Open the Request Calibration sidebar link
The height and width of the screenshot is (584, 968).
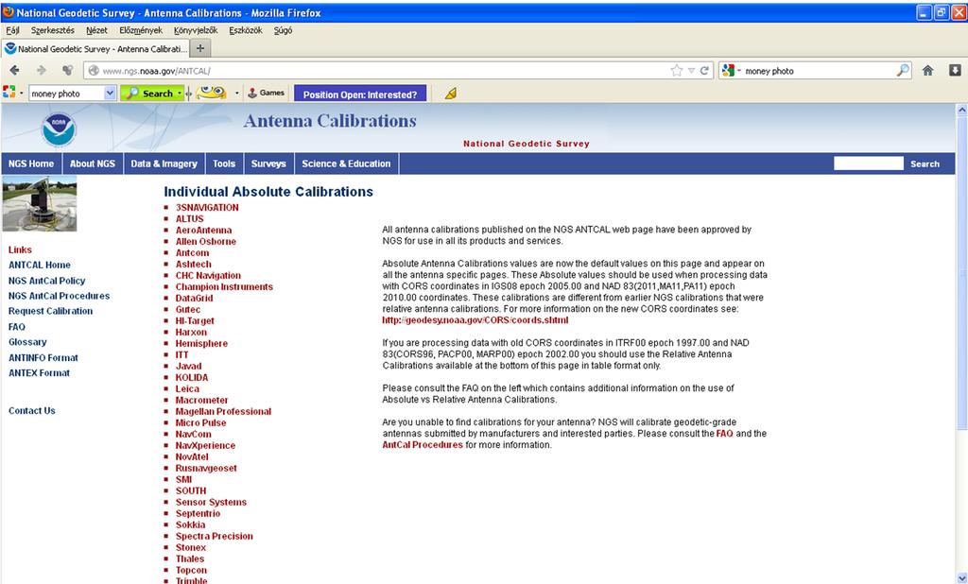pos(51,311)
